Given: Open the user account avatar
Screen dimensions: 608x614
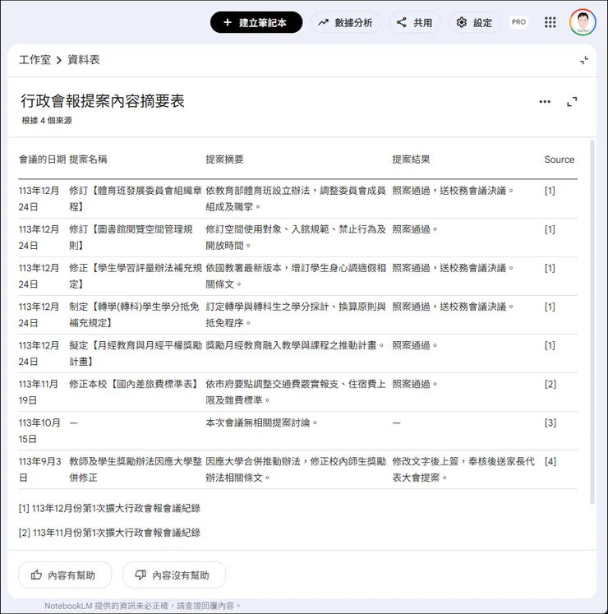Looking at the screenshot, I should 583,22.
